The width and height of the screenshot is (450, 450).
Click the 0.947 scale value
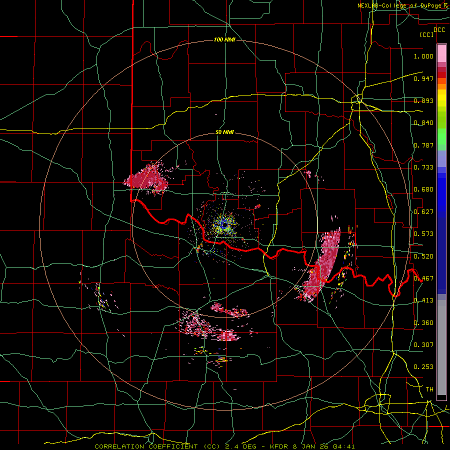423,78
